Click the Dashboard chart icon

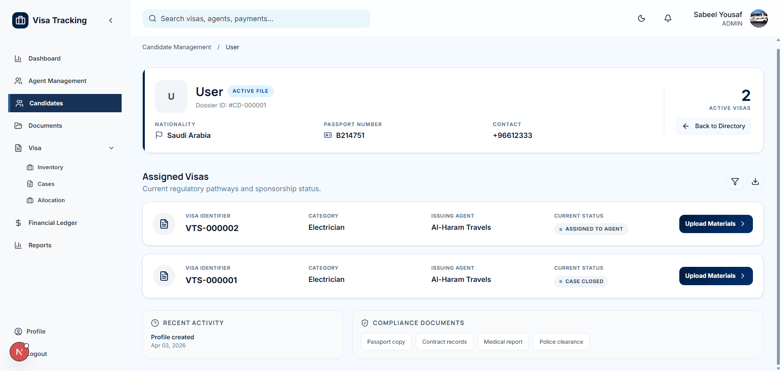(18, 59)
